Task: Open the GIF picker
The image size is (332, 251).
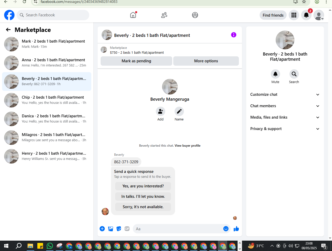Action: (127, 229)
